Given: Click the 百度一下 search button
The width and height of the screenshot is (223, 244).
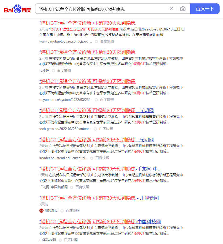Looking at the screenshot, I should coord(205,9).
